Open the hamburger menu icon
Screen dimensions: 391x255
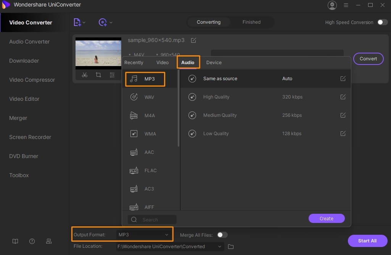click(346, 5)
